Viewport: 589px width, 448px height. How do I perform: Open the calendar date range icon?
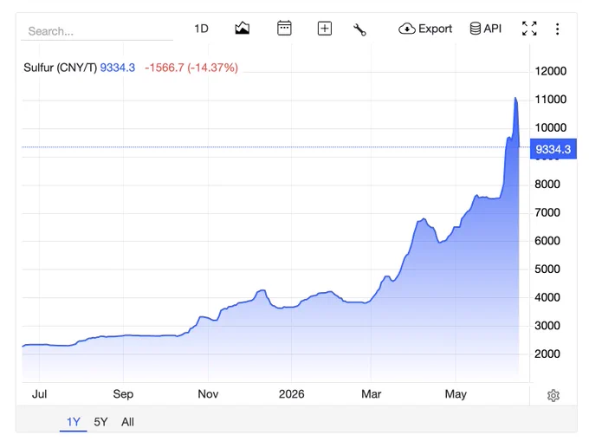click(284, 29)
